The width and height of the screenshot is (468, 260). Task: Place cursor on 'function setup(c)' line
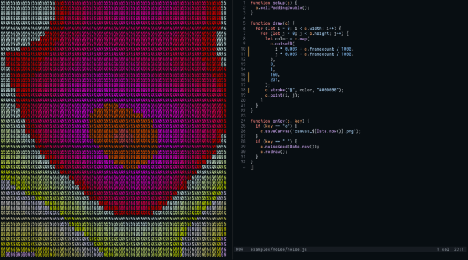click(274, 3)
